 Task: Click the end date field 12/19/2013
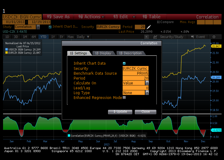click(x=39, y=22)
